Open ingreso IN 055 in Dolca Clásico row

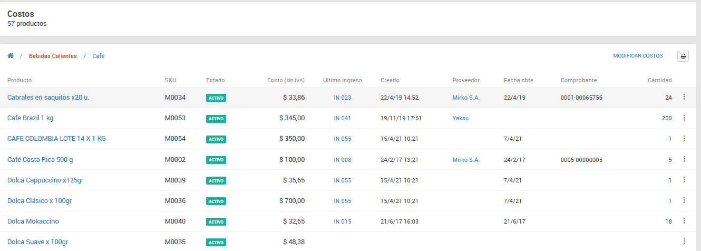(x=343, y=201)
